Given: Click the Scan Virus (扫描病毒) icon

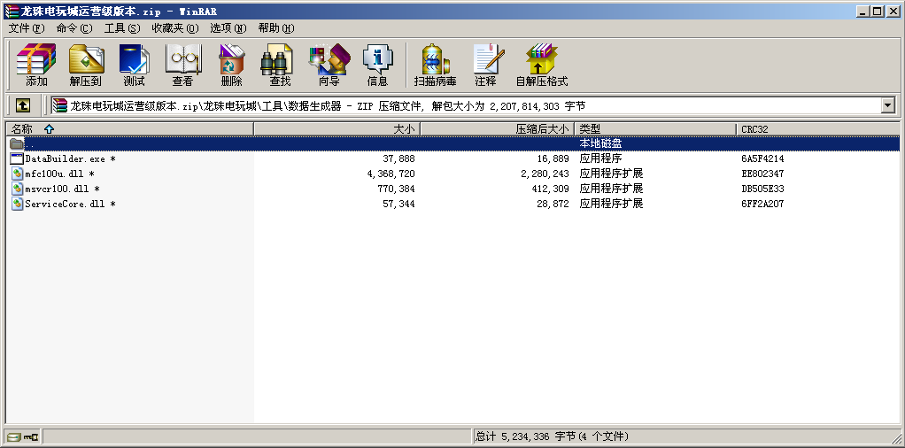Looking at the screenshot, I should pyautogui.click(x=435, y=65).
